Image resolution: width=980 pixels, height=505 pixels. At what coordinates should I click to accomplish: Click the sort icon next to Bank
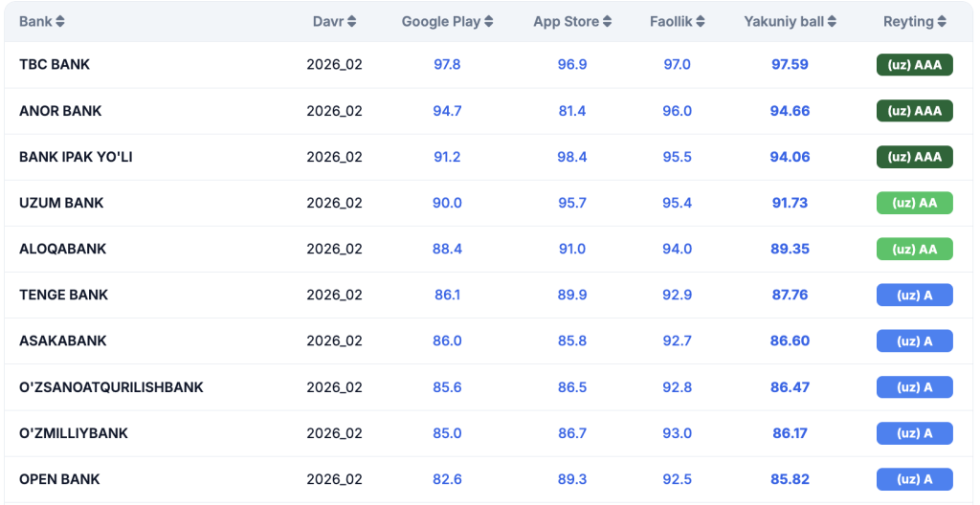pyautogui.click(x=61, y=22)
